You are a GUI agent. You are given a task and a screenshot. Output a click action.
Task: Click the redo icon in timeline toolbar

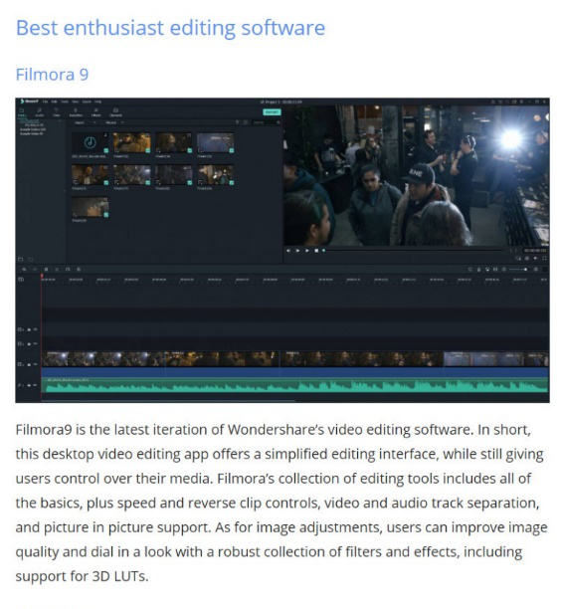pyautogui.click(x=35, y=269)
